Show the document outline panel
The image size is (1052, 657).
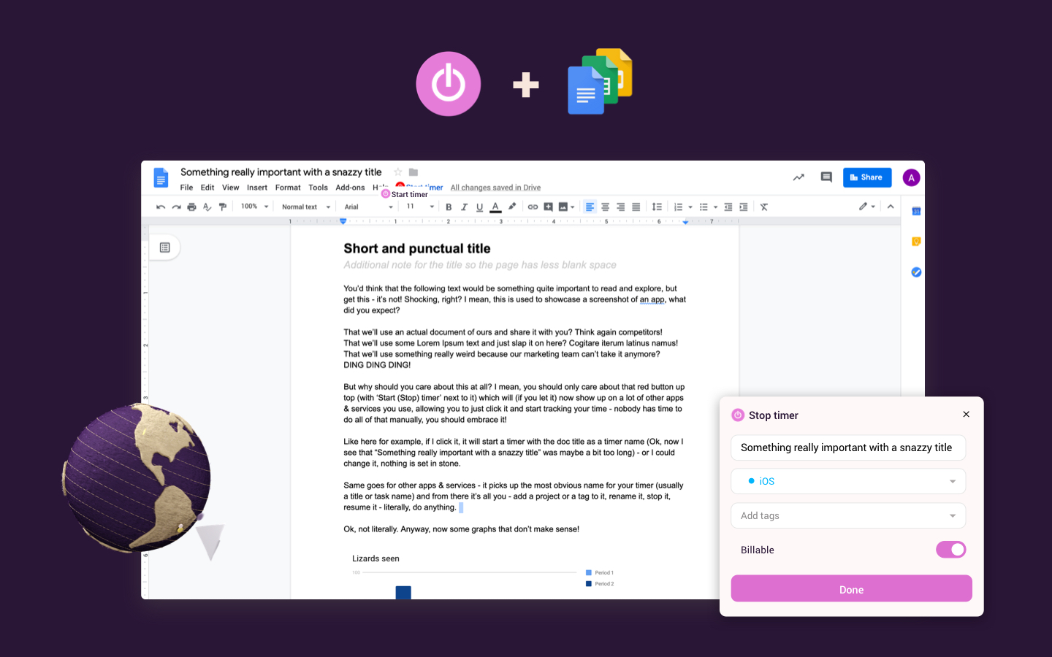click(x=165, y=247)
